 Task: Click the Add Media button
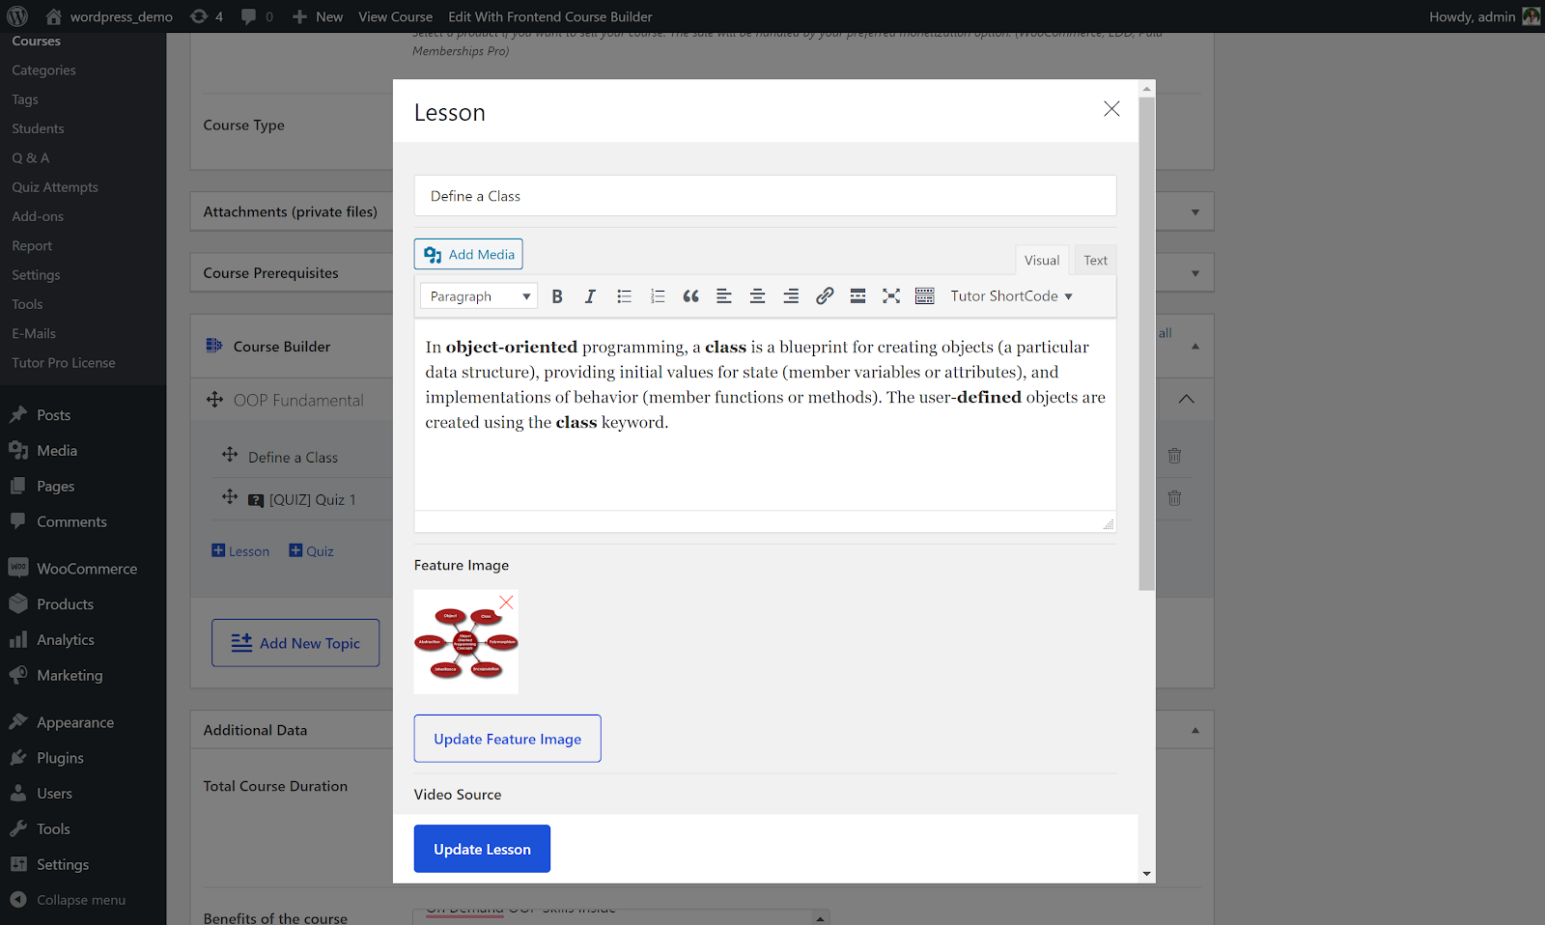click(x=468, y=254)
